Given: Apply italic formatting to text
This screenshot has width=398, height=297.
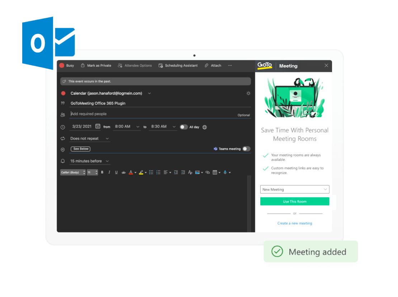Looking at the screenshot, I should click(x=109, y=173).
